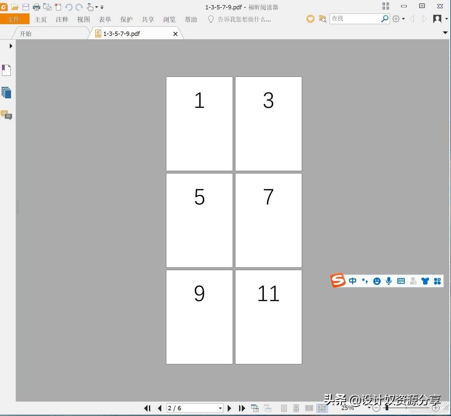Click the previous view icon
The width and height of the screenshot is (451, 416).
pyautogui.click(x=255, y=408)
